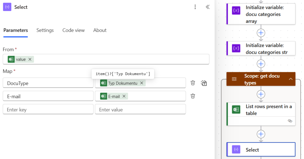The image size is (304, 159).
Task: Add step below docu categories str
Action: (x=261, y=64)
